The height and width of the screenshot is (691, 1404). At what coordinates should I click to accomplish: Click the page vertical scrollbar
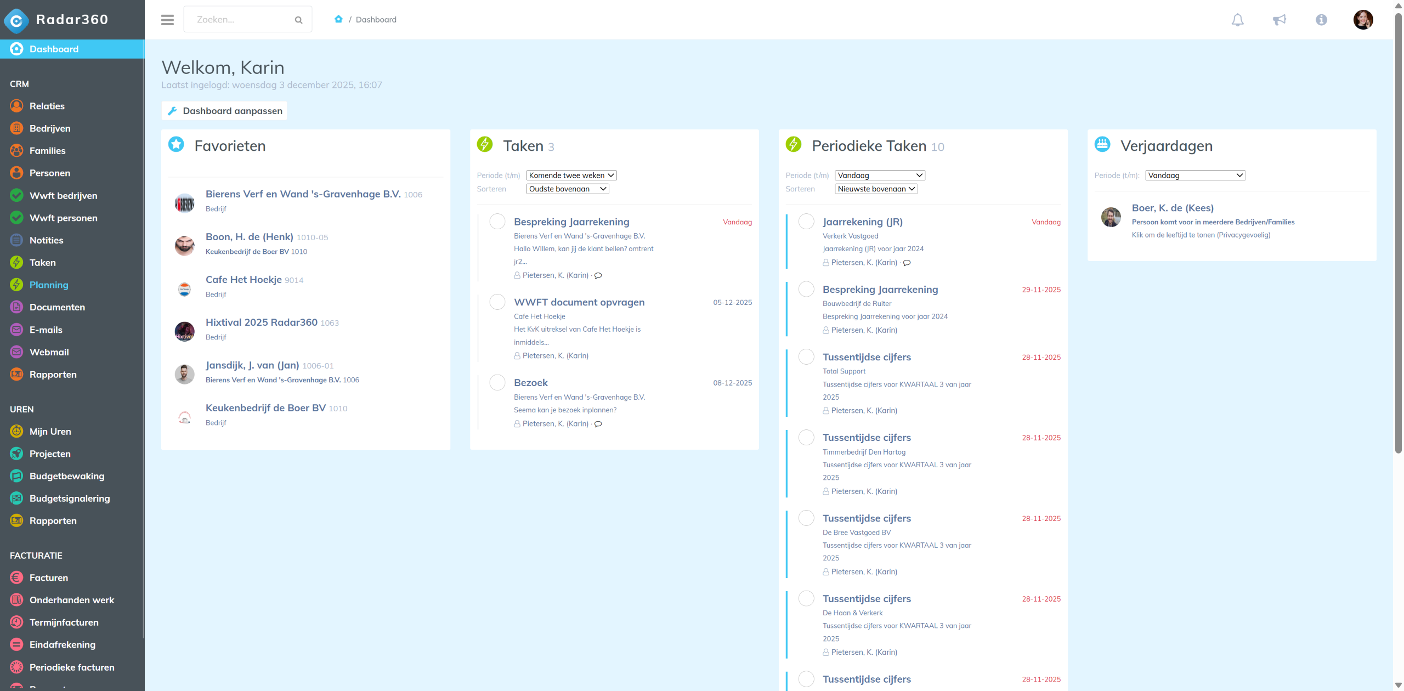1398,230
